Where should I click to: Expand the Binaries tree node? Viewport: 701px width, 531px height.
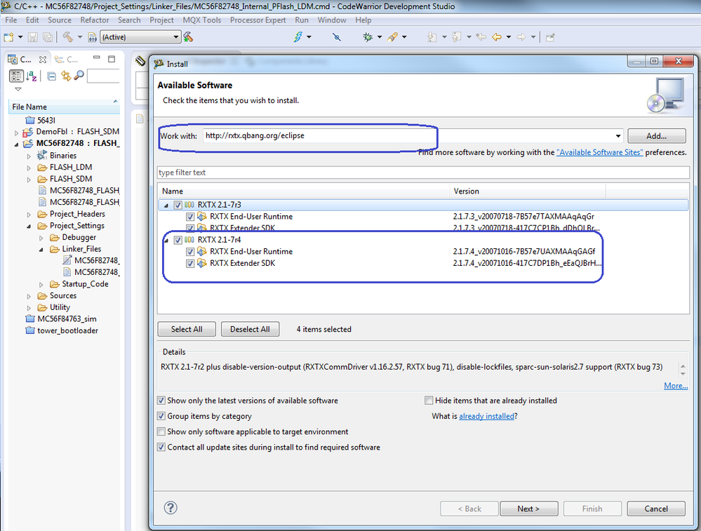click(x=29, y=156)
